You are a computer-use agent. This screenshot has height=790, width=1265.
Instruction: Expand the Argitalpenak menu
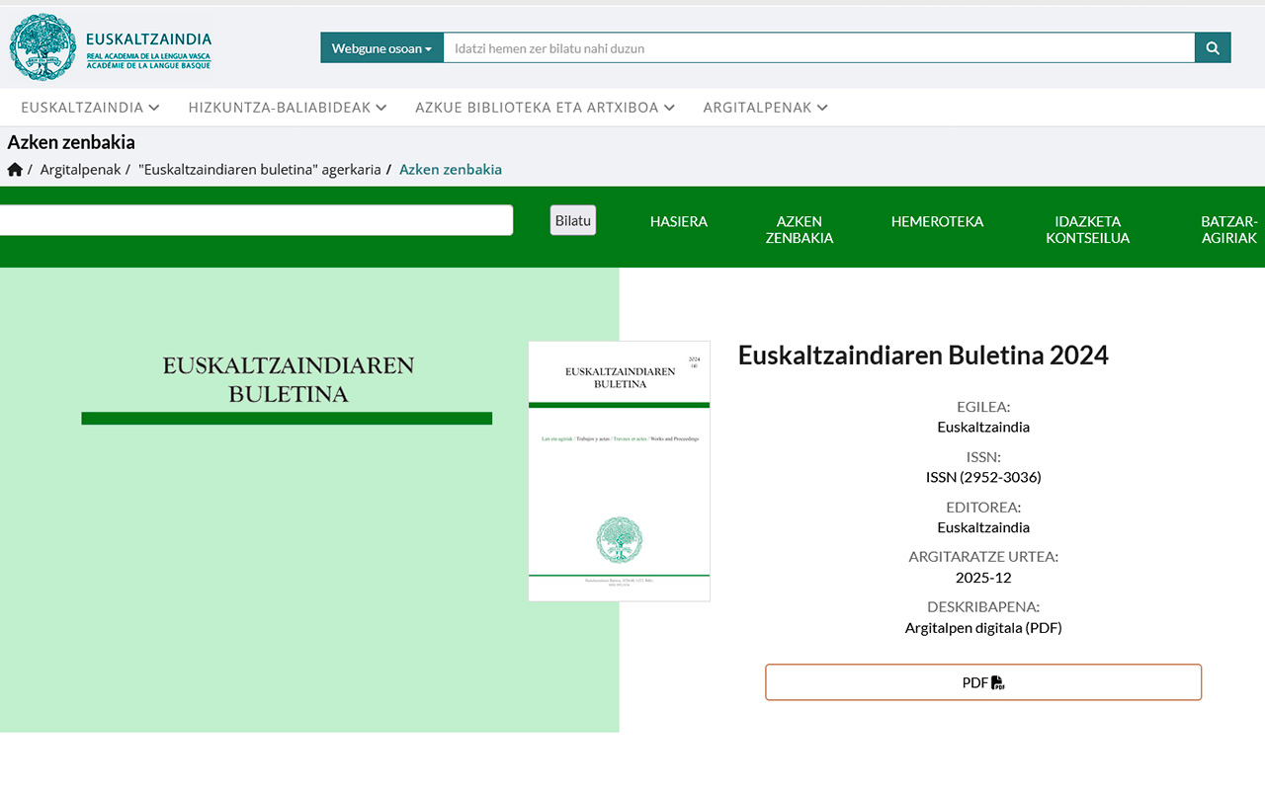coord(765,108)
